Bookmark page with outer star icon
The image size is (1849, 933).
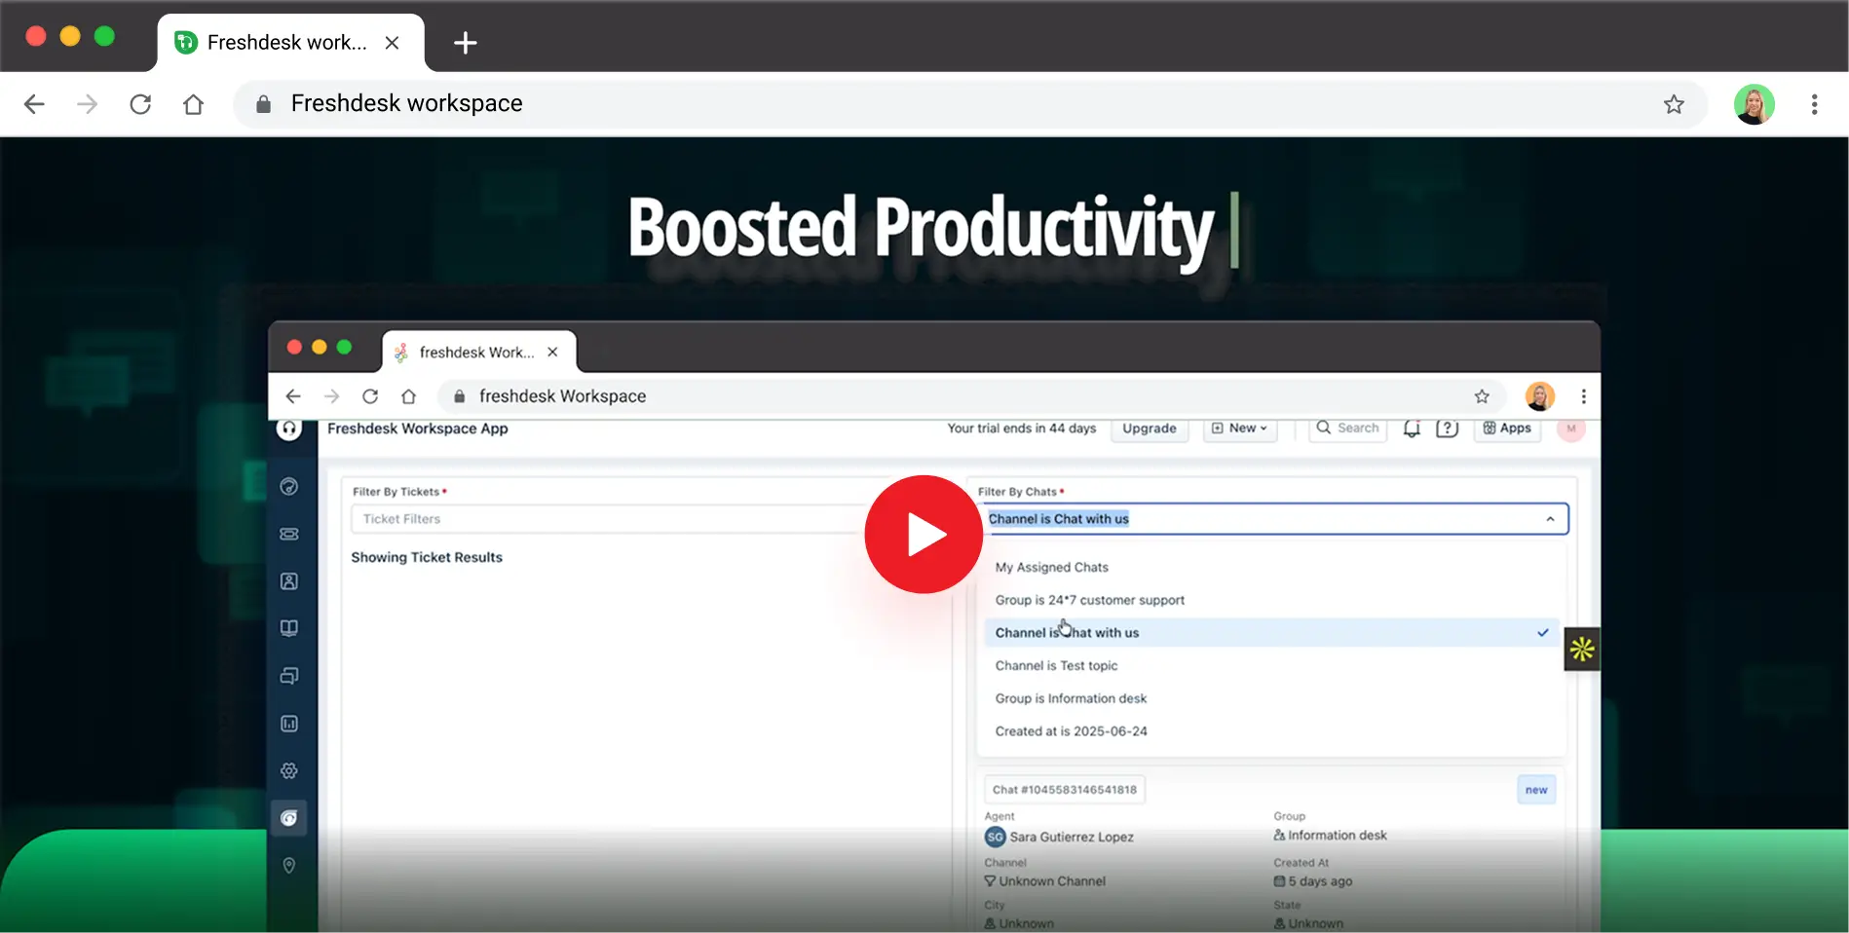1673,104
